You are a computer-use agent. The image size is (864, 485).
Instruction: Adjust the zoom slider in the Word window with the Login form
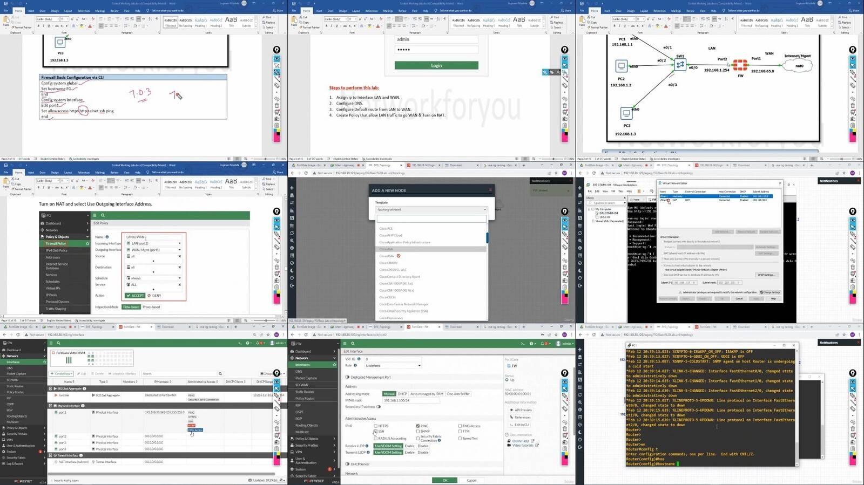pos(553,159)
